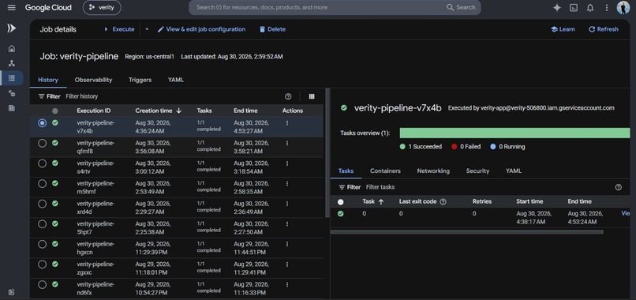Open the Containers tab of the execution
The width and height of the screenshot is (636, 300).
(385, 171)
